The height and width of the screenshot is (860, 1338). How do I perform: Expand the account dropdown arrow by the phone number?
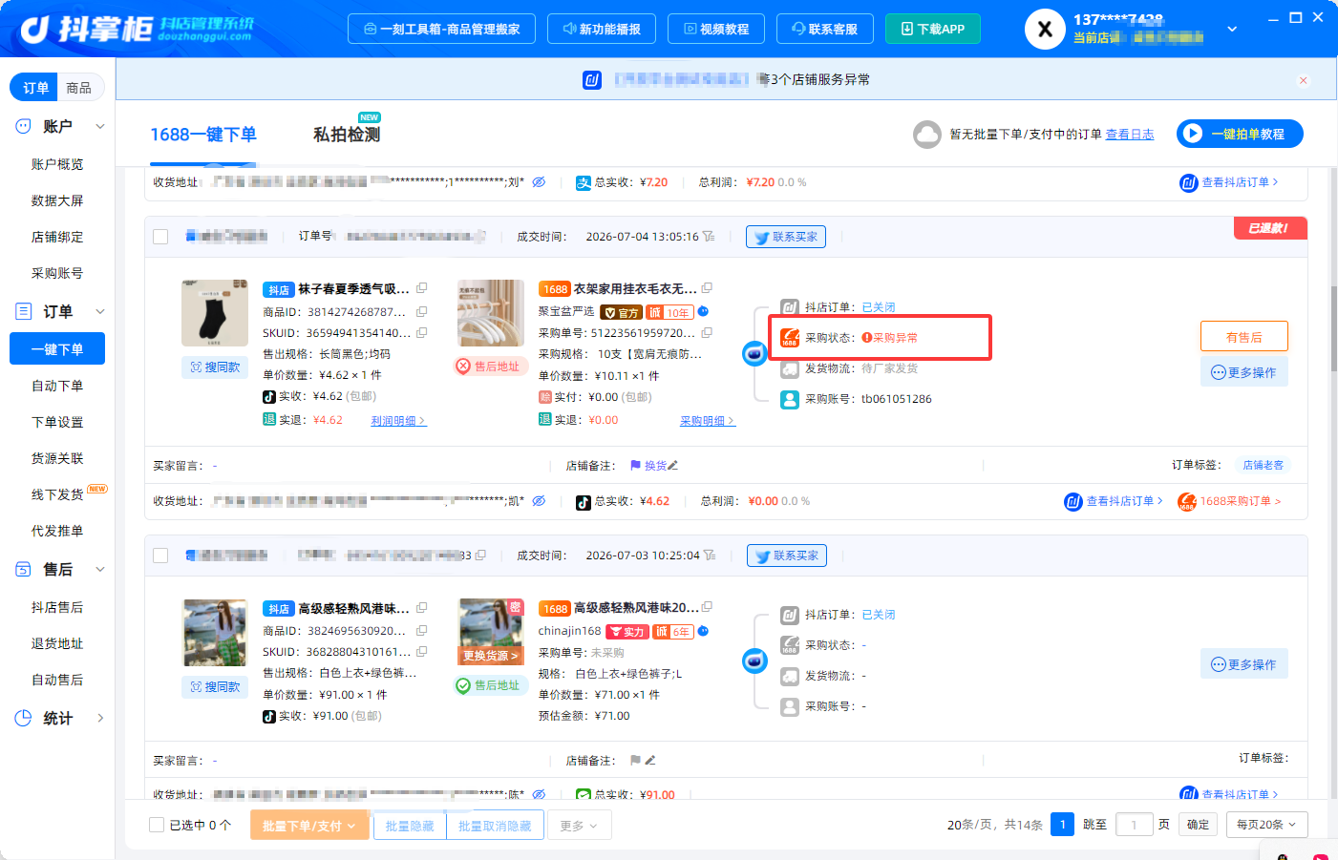point(1232,29)
